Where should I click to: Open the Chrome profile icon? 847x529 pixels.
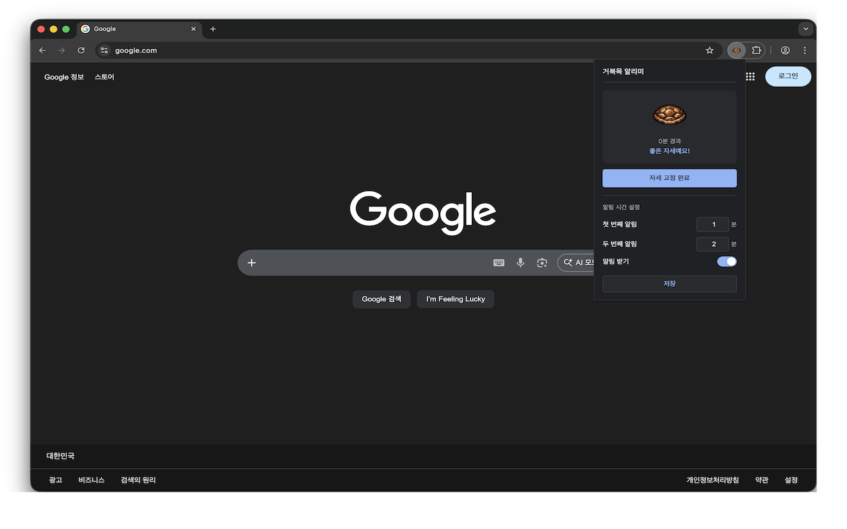coord(785,50)
